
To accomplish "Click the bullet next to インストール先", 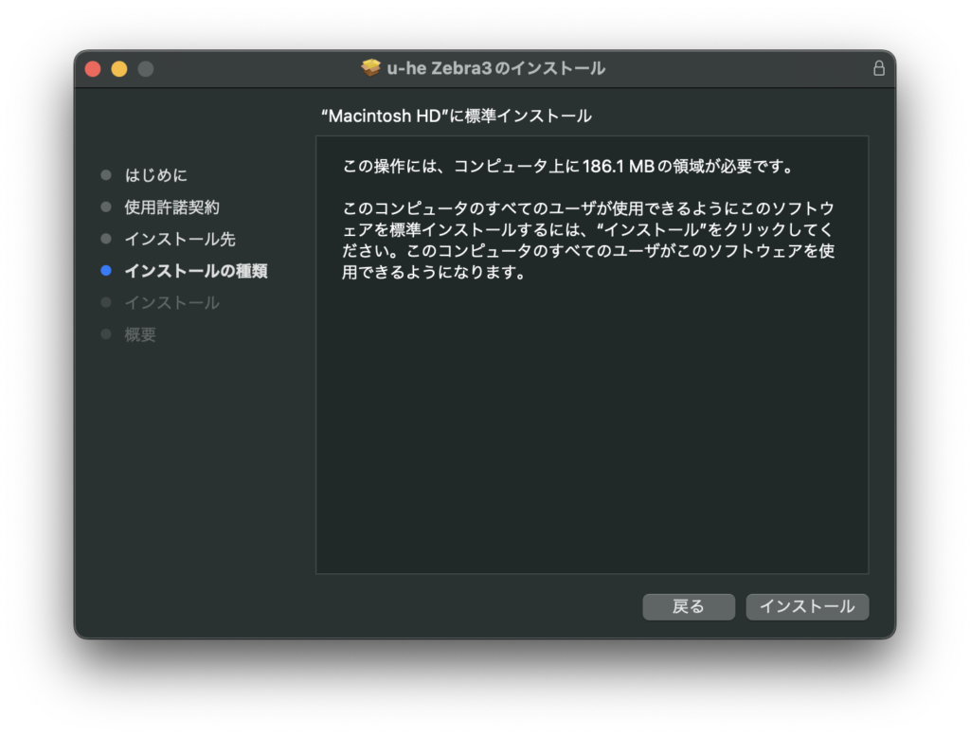I will tap(106, 239).
